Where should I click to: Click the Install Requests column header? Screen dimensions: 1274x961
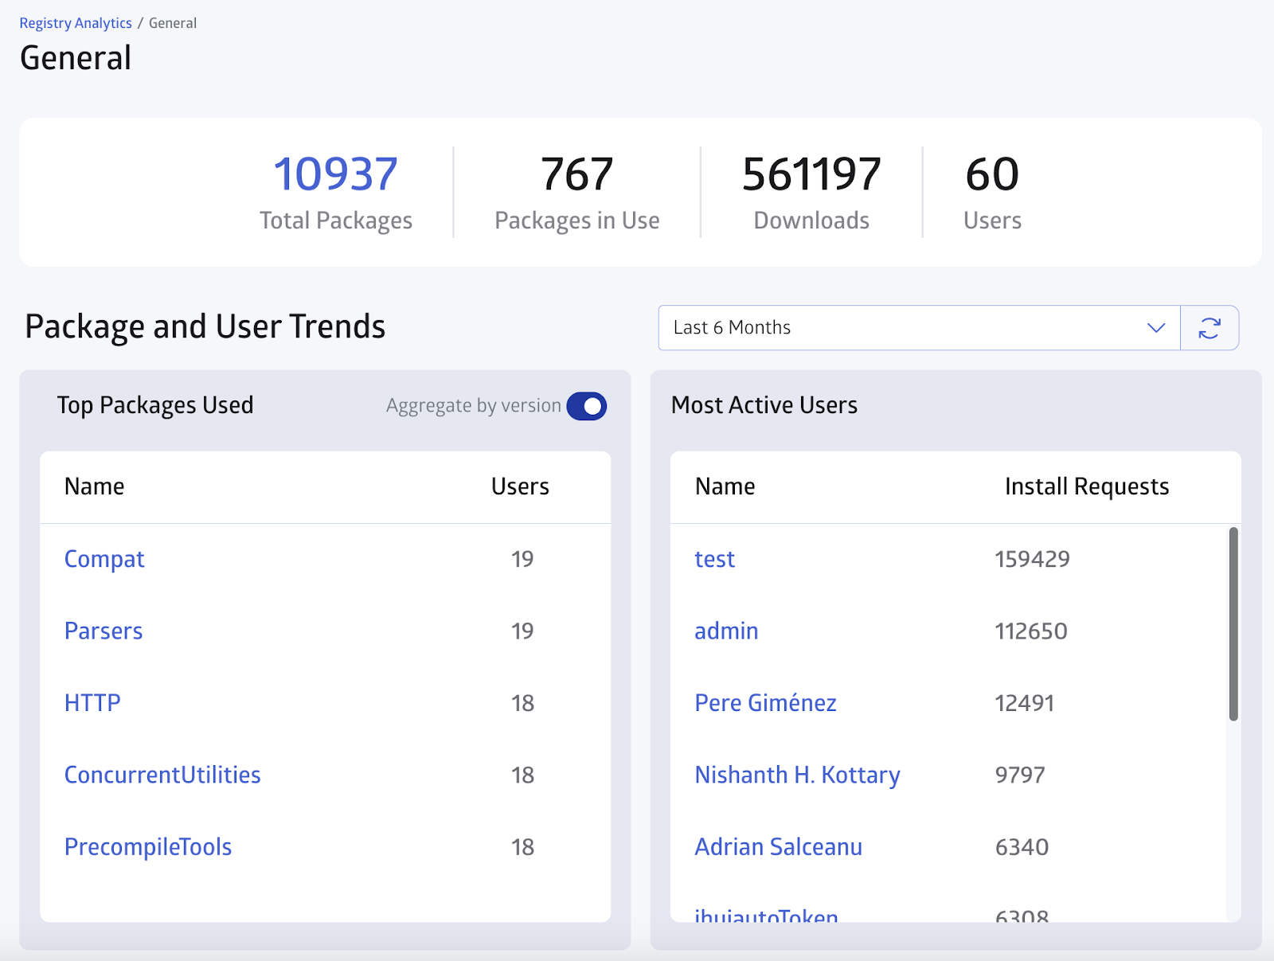pyautogui.click(x=1087, y=486)
